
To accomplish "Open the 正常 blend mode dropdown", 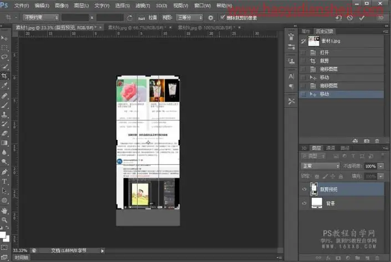I will click(x=320, y=166).
